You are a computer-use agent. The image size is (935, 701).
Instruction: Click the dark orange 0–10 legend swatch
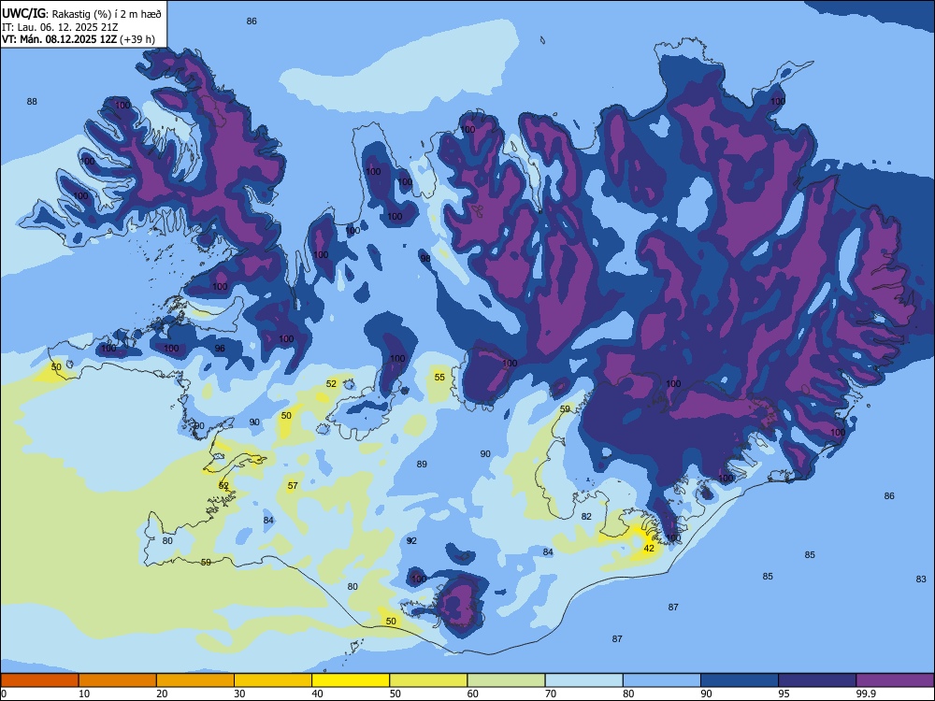click(x=39, y=680)
